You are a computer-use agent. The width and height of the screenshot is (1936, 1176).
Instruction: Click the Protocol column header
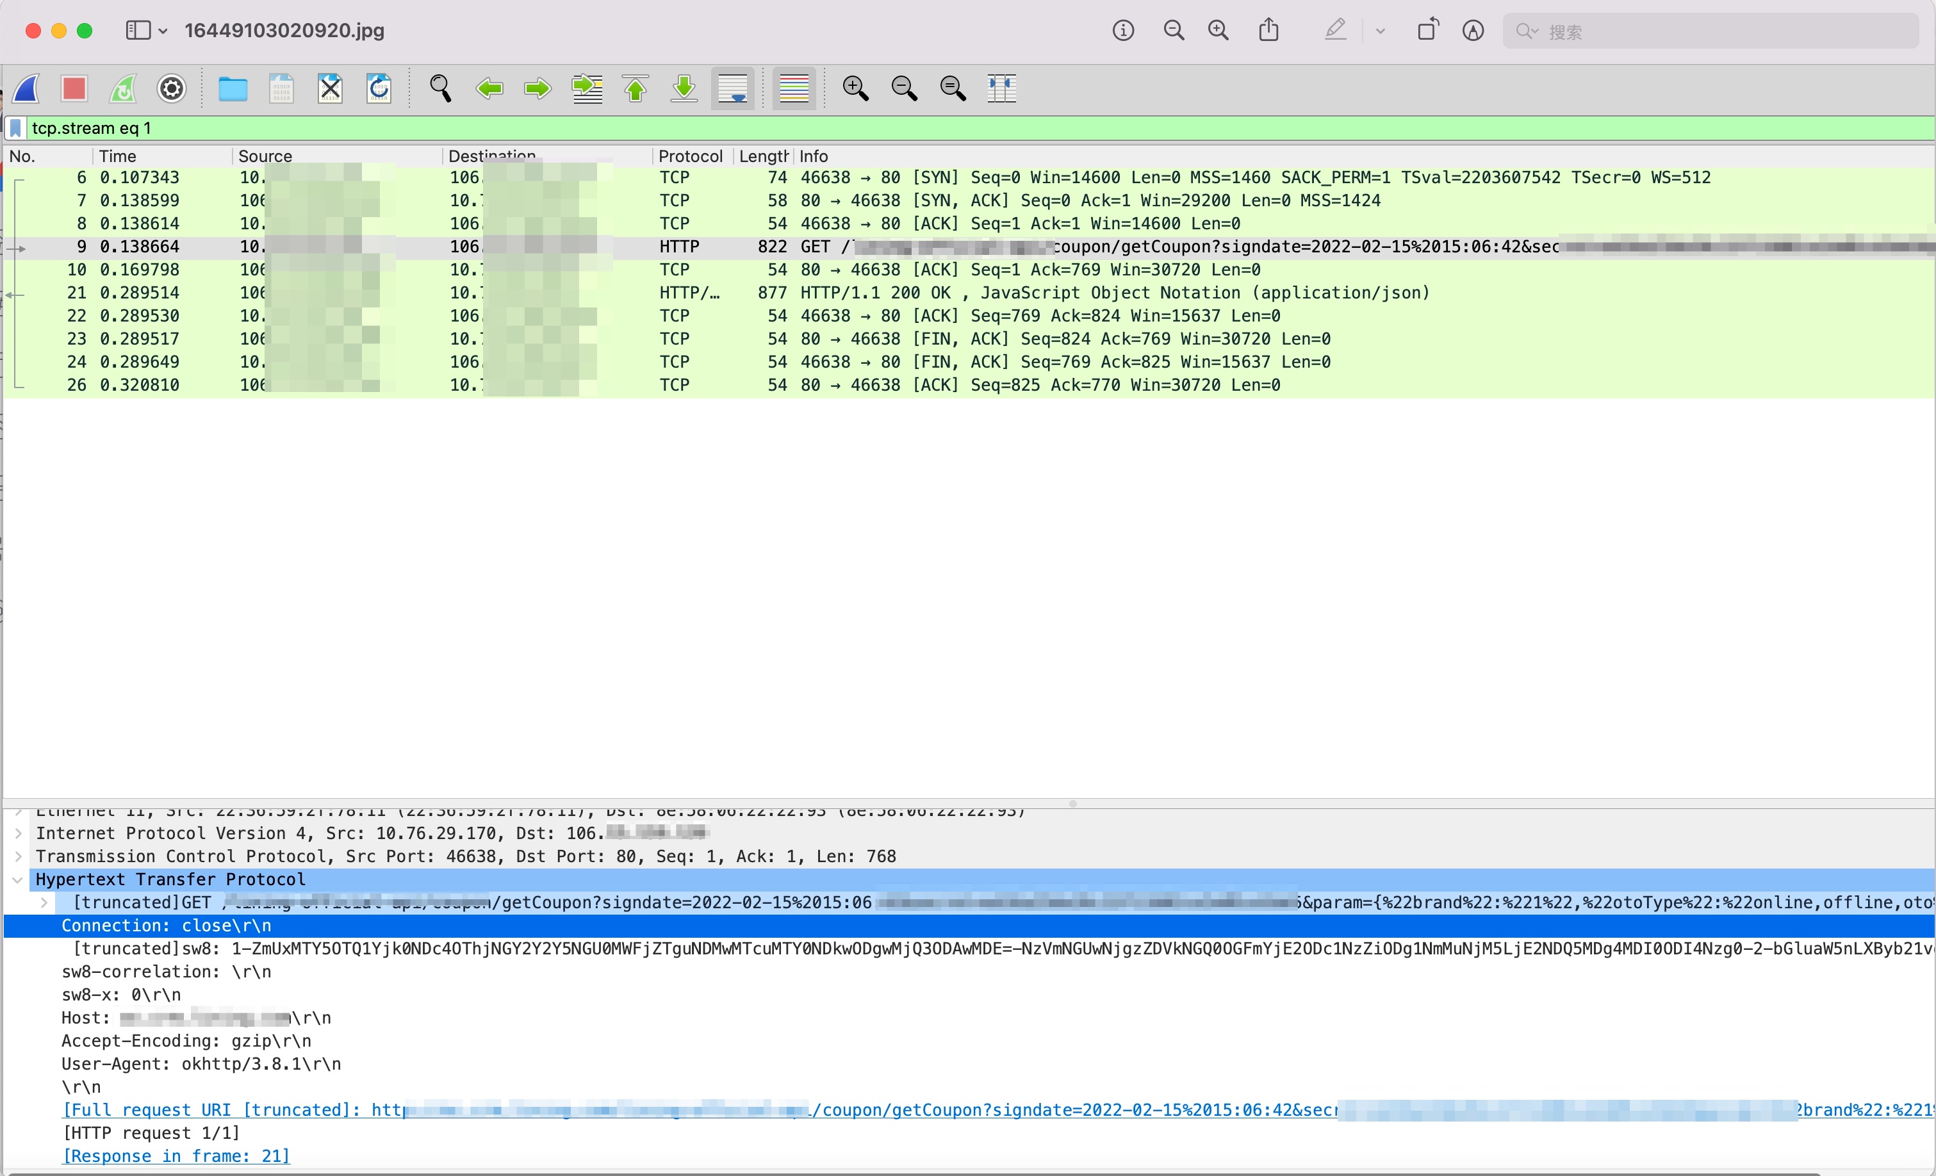(x=690, y=156)
